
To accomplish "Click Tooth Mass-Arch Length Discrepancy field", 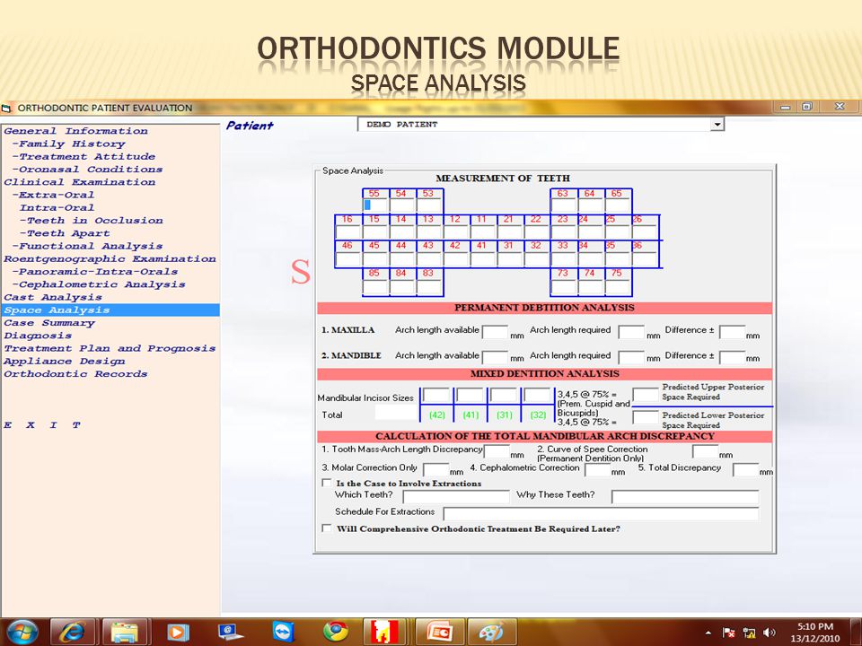I will coord(497,451).
